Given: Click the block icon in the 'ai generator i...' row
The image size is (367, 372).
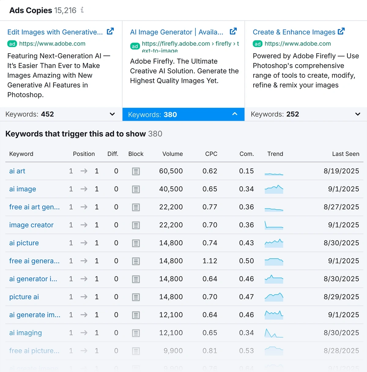Looking at the screenshot, I should (x=136, y=279).
